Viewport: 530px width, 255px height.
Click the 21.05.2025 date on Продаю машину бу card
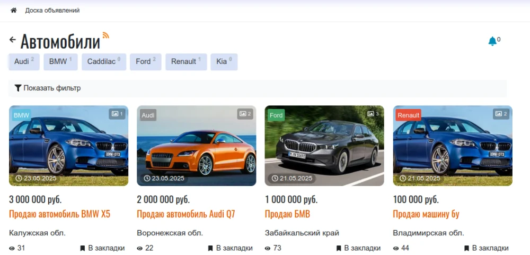[x=420, y=178]
